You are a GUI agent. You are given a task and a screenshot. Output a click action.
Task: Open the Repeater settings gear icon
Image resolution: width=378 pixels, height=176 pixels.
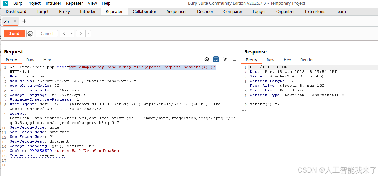(30, 33)
